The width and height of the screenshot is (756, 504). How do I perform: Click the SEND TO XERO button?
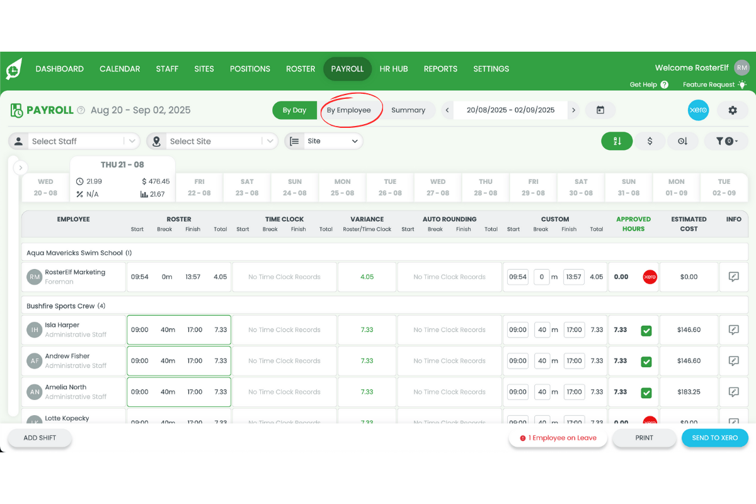[x=714, y=437]
